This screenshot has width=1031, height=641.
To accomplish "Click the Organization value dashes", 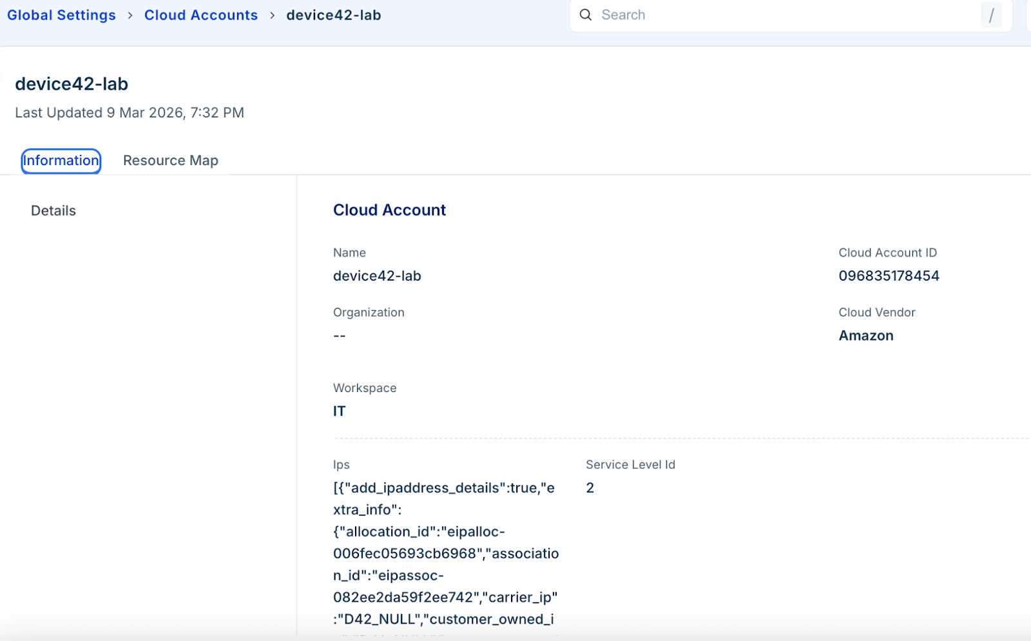I will [x=340, y=336].
